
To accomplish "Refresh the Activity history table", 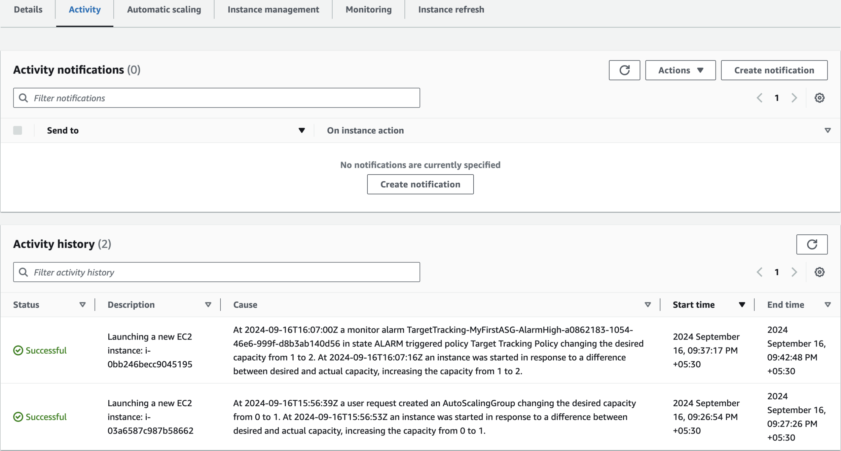I will (x=811, y=244).
